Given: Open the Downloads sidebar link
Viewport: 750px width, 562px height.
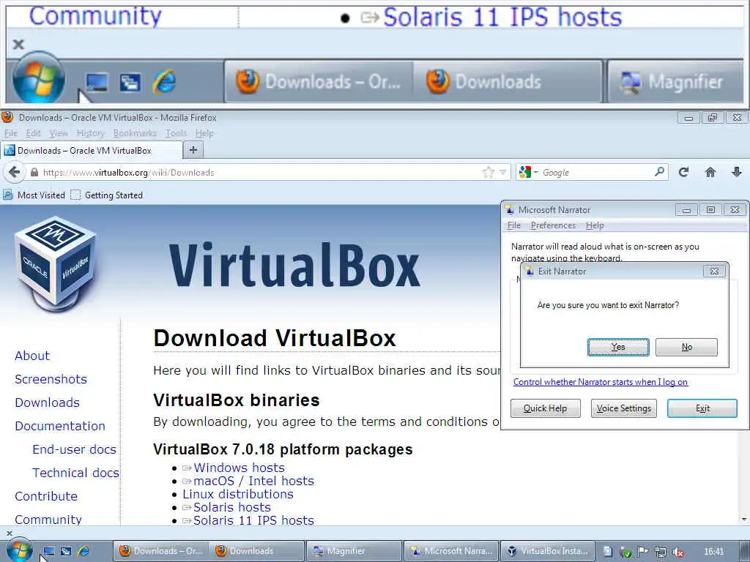Looking at the screenshot, I should point(47,402).
